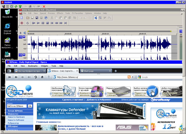Open the 'Дополняемая реальность' article headline
Viewport: 186px width, 134px height.
tap(80, 127)
